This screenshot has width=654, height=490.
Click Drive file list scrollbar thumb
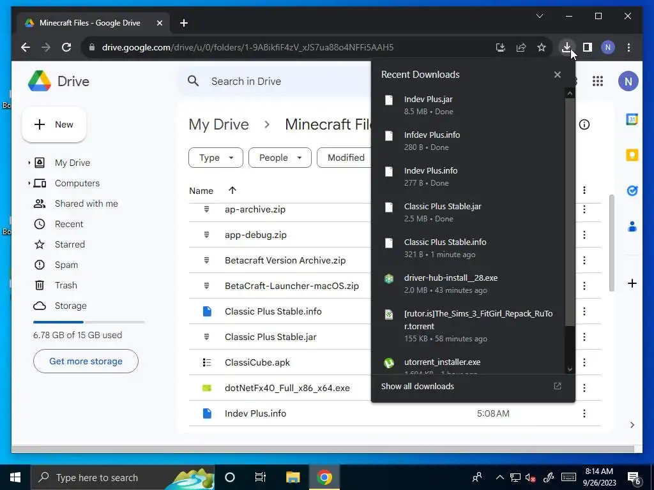click(611, 243)
